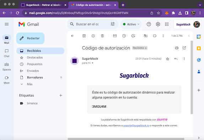Remove the Recibidos label chip

(x=146, y=48)
